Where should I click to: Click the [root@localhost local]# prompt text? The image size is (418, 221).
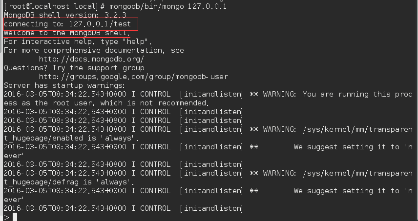(x=56, y=6)
